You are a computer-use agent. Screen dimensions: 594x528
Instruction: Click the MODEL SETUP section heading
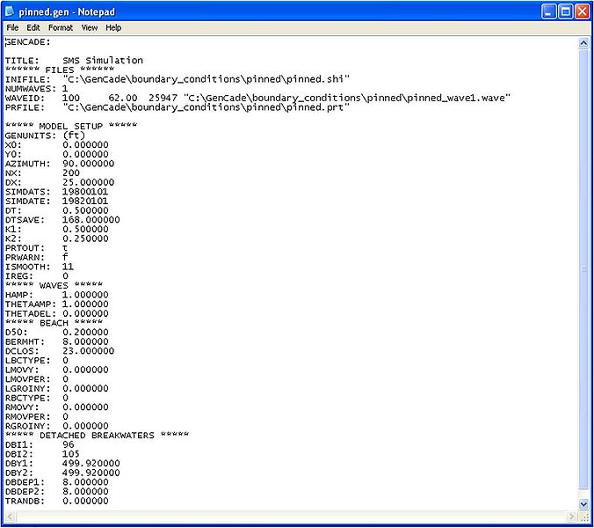pos(71,126)
